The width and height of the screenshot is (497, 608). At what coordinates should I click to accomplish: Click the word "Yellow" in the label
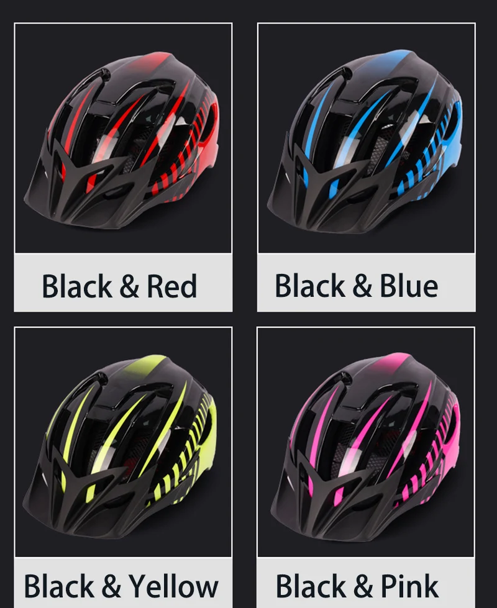point(173,586)
